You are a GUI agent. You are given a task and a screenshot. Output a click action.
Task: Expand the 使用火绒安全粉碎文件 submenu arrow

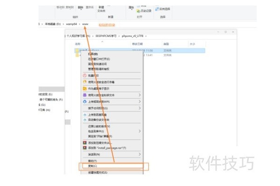click(140, 95)
